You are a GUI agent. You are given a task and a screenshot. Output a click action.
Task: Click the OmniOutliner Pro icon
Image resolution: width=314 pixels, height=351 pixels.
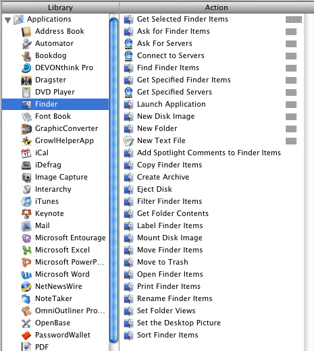(26, 311)
